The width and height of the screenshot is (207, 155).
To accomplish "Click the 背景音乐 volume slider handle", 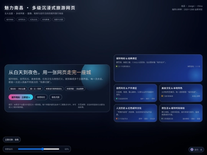I will 43,149.
